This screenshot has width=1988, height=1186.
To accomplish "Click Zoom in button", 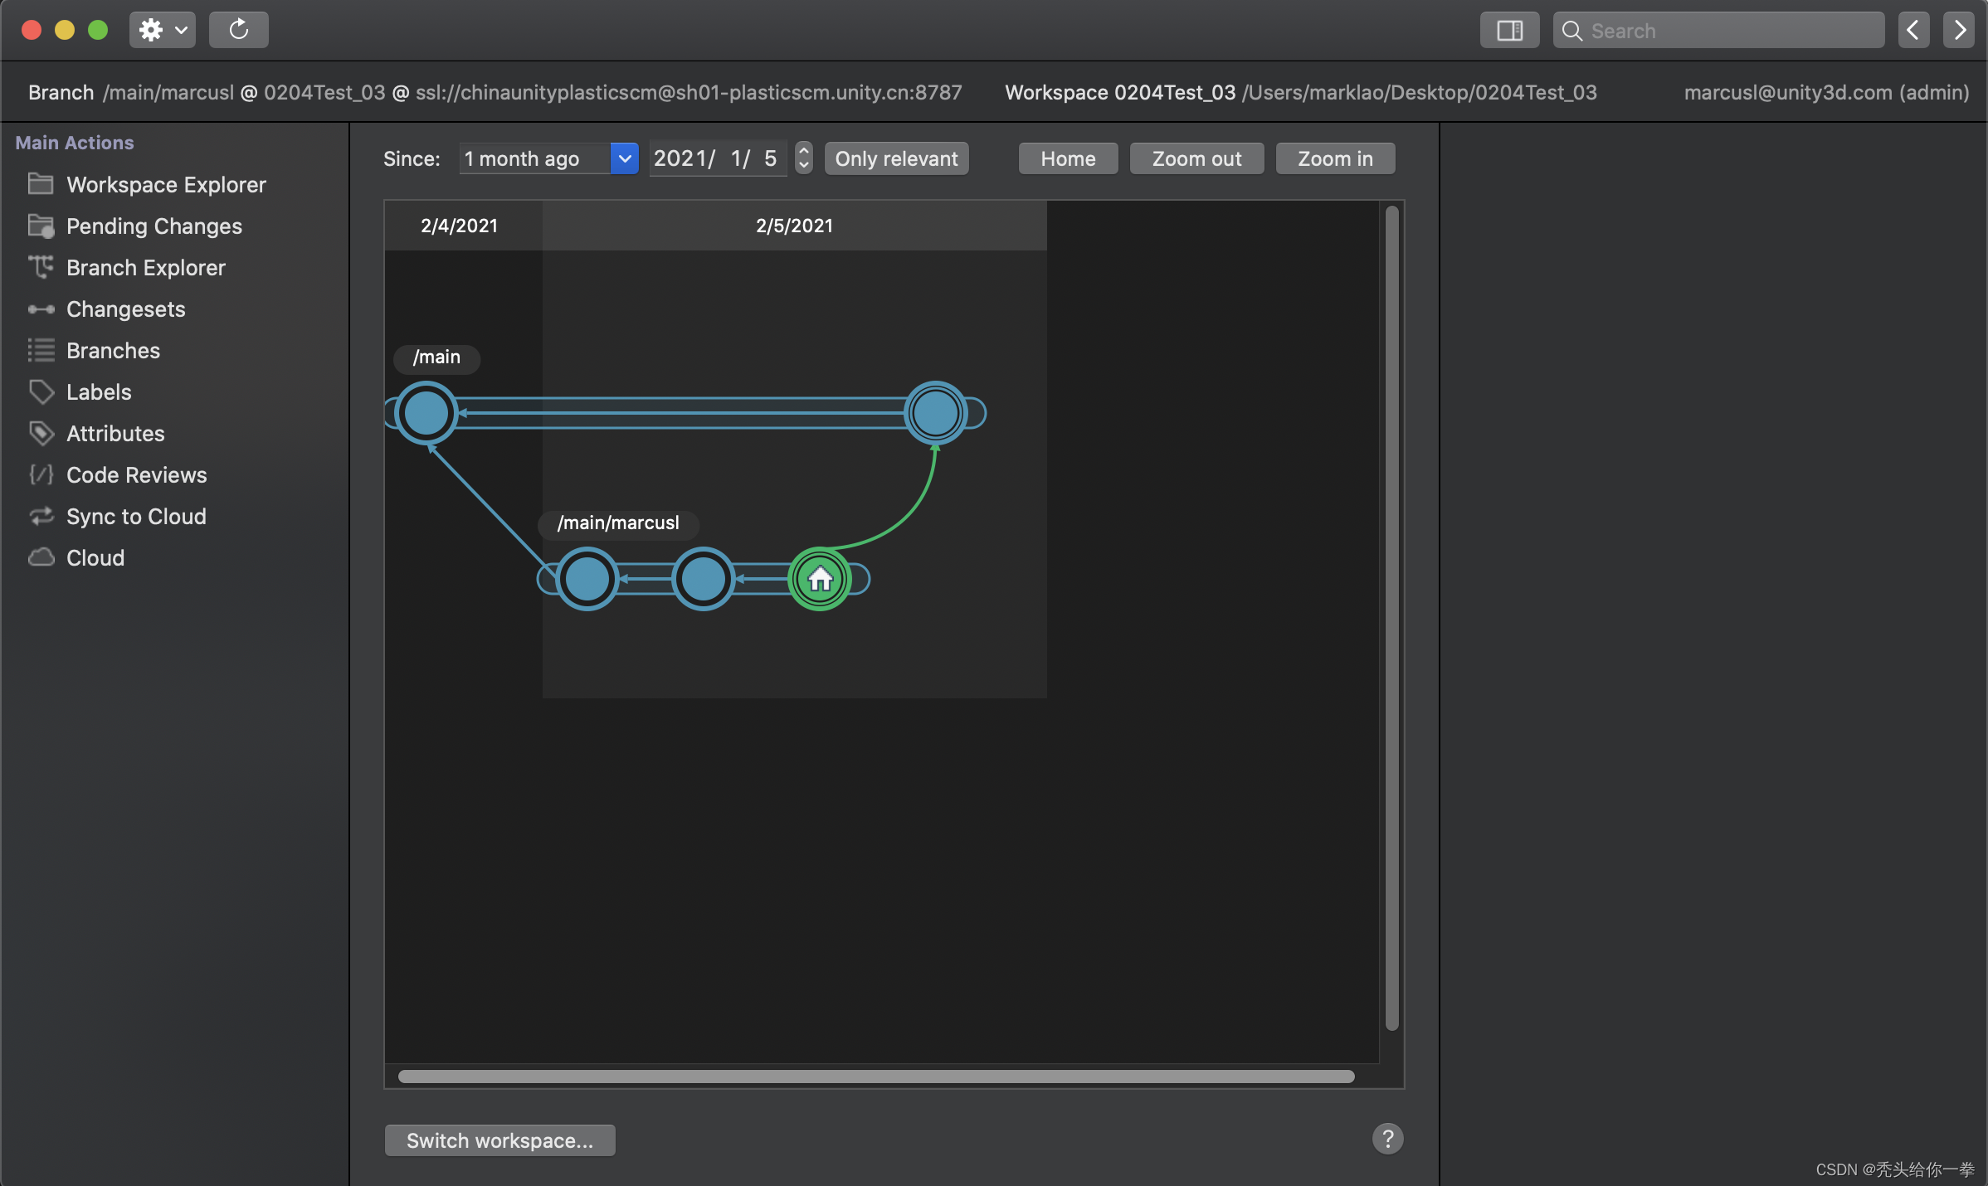I will tap(1334, 157).
